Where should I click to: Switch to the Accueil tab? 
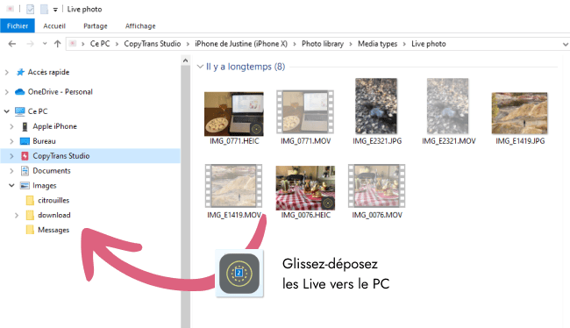pyautogui.click(x=54, y=25)
